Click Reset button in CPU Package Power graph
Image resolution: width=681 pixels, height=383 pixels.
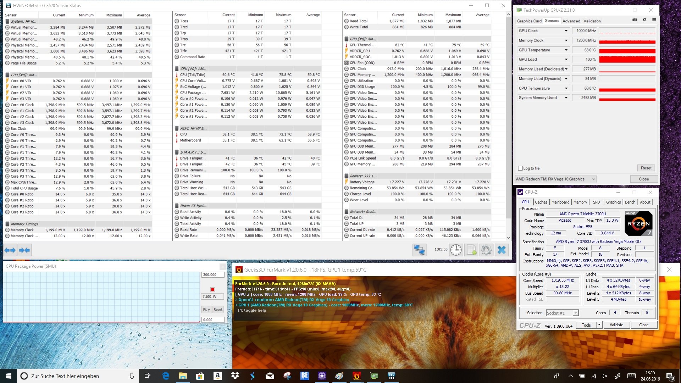[218, 310]
